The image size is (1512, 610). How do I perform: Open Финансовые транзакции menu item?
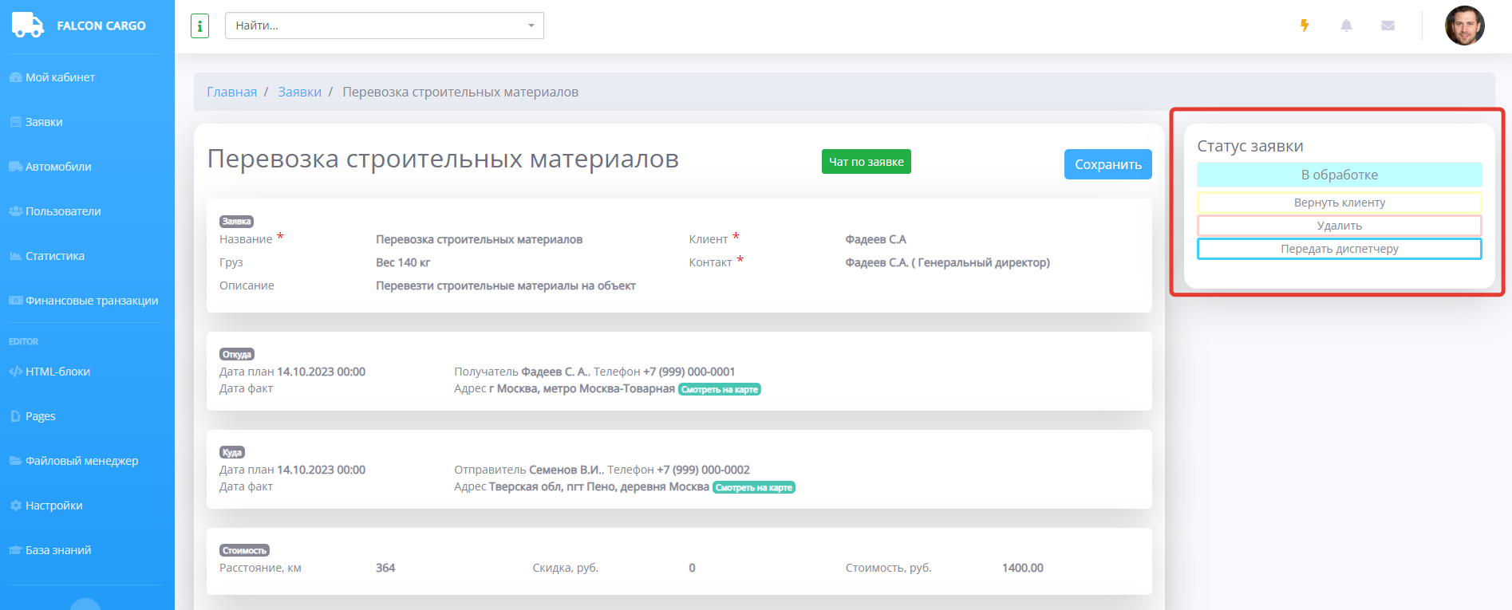point(91,301)
